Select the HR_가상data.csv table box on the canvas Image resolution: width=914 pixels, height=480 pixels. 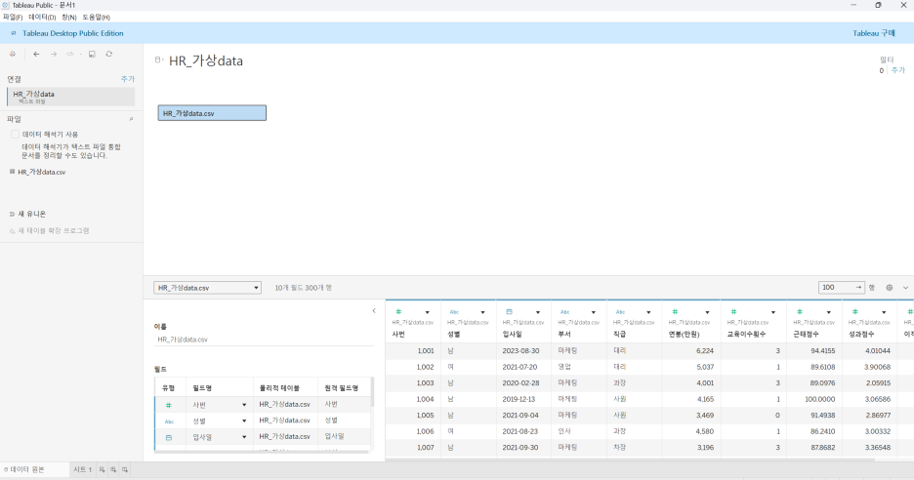(212, 113)
